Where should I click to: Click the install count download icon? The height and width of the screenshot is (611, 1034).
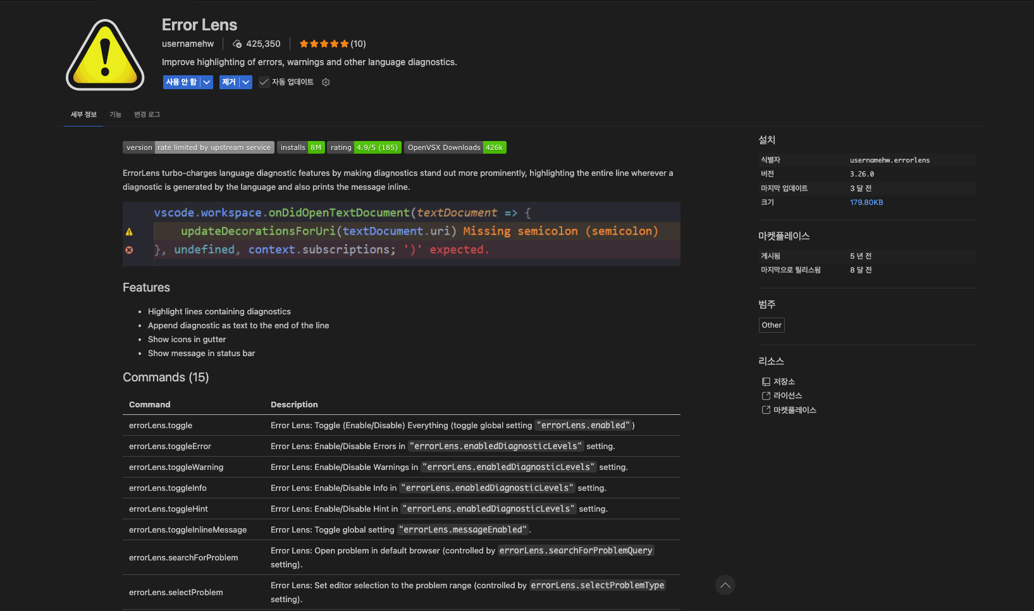(237, 44)
